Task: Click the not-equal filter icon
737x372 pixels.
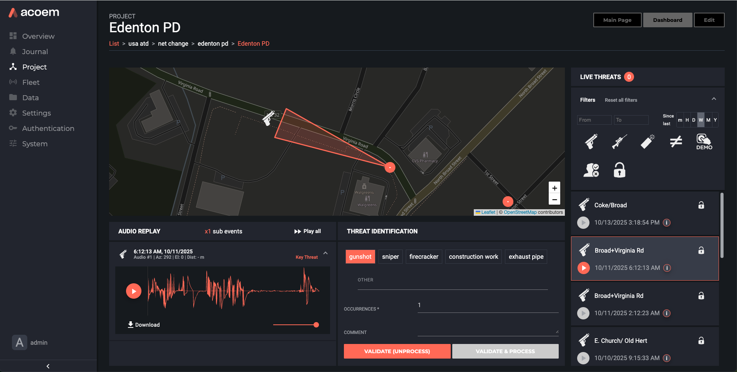Action: coord(675,141)
